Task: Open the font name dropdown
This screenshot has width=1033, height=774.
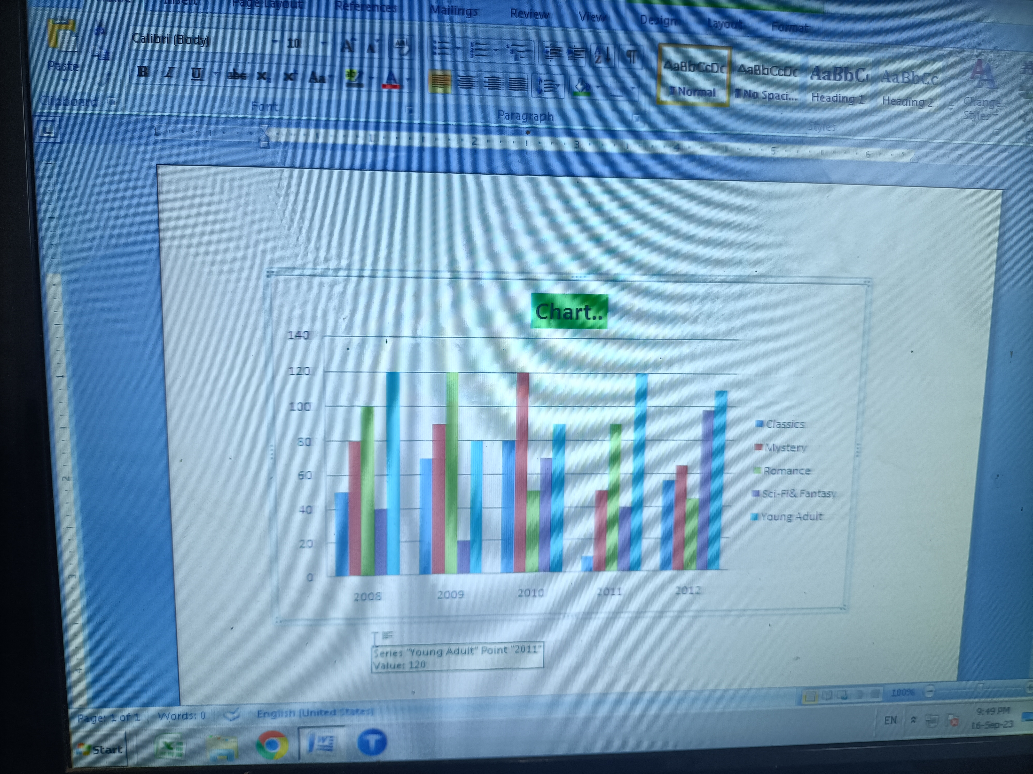Action: [x=275, y=42]
